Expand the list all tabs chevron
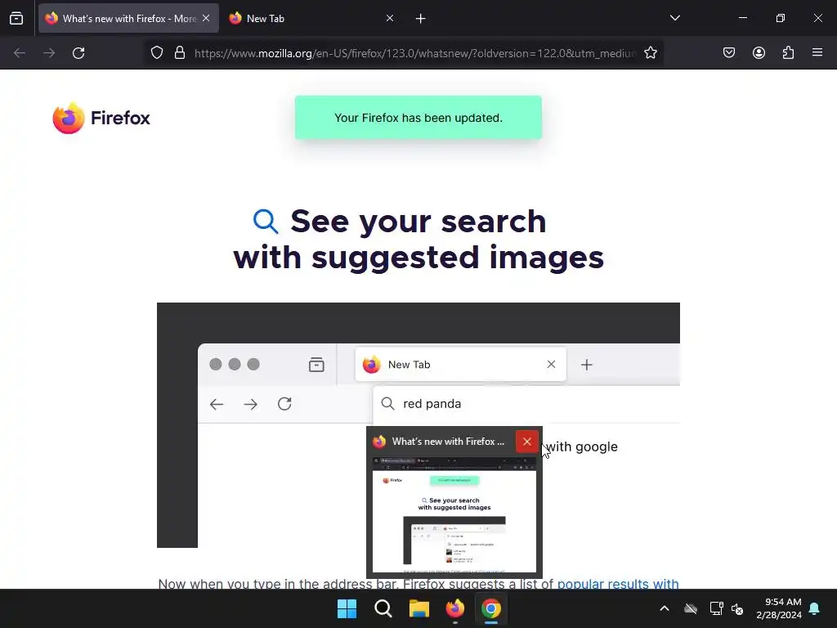Image resolution: width=837 pixels, height=628 pixels. [674, 18]
